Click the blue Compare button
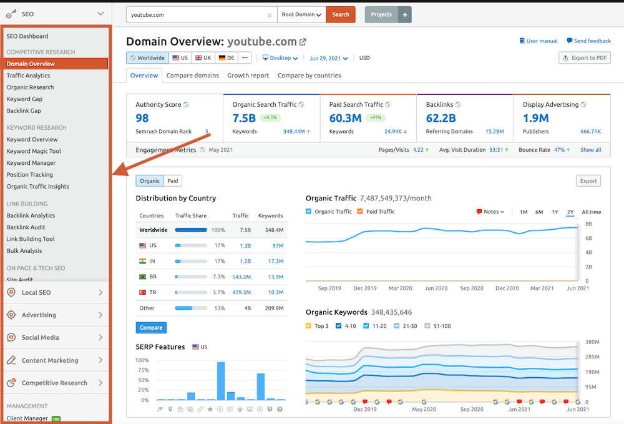Screen dimensions: 624x424 tap(151, 328)
